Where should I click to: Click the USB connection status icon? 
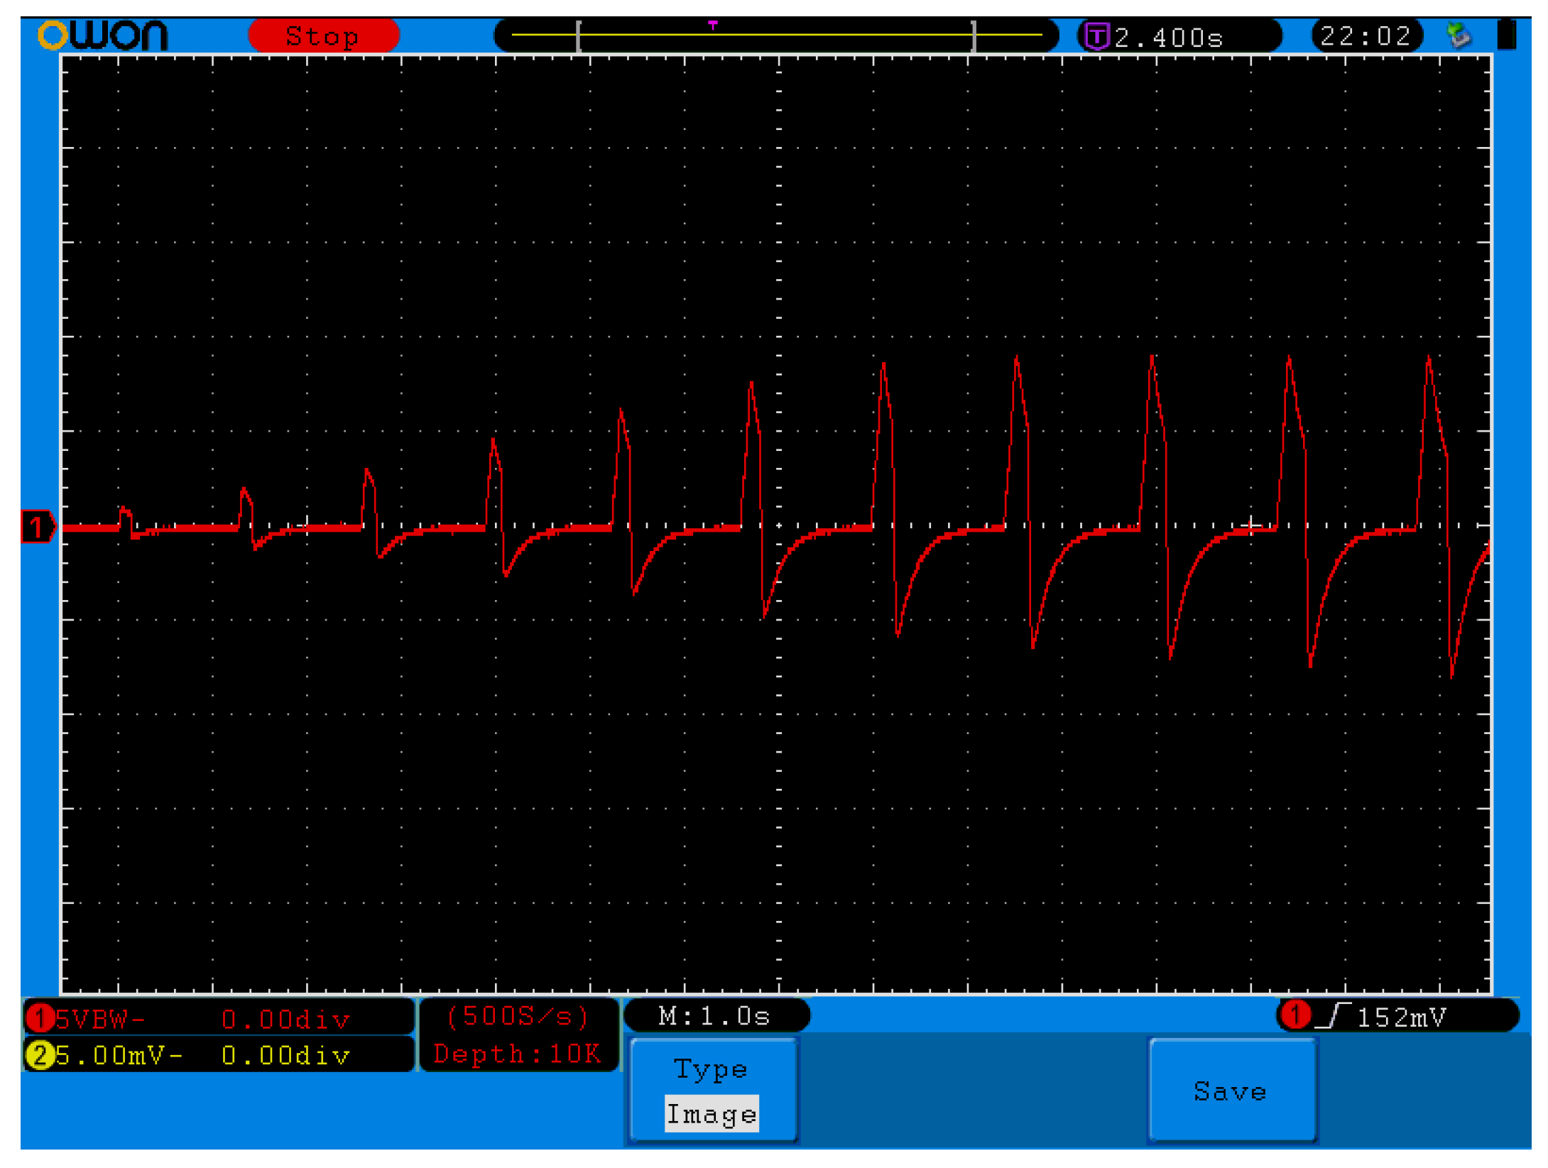(1458, 36)
